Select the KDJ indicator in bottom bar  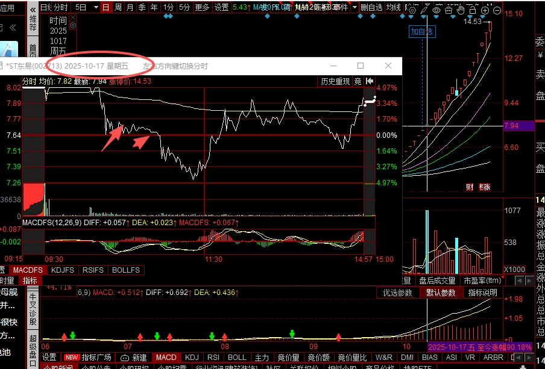192,357
